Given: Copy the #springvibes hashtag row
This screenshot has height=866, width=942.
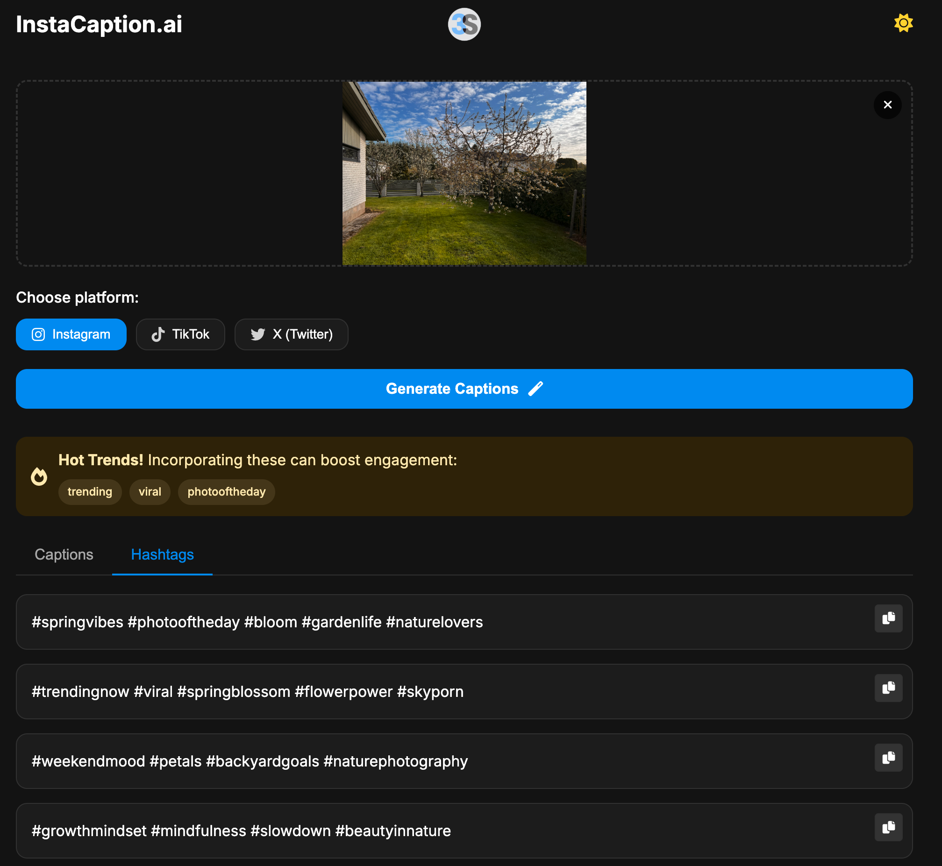Looking at the screenshot, I should [888, 618].
